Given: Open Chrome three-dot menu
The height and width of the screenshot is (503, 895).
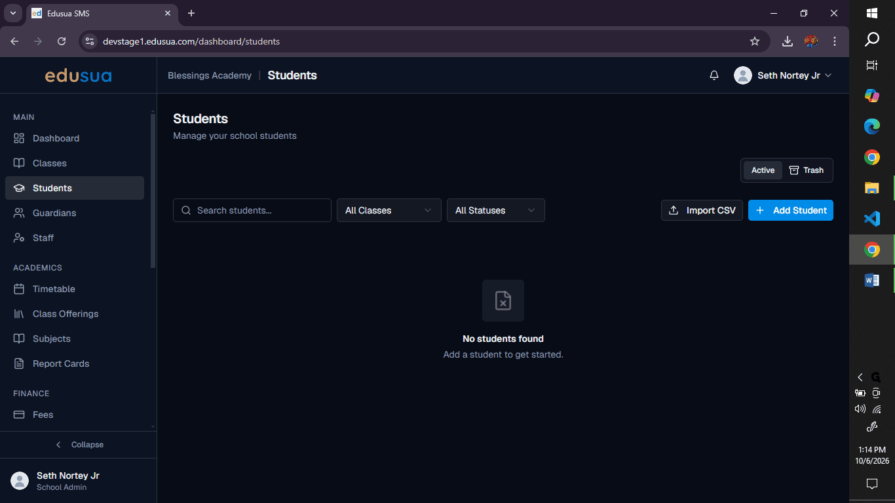Looking at the screenshot, I should click(835, 41).
